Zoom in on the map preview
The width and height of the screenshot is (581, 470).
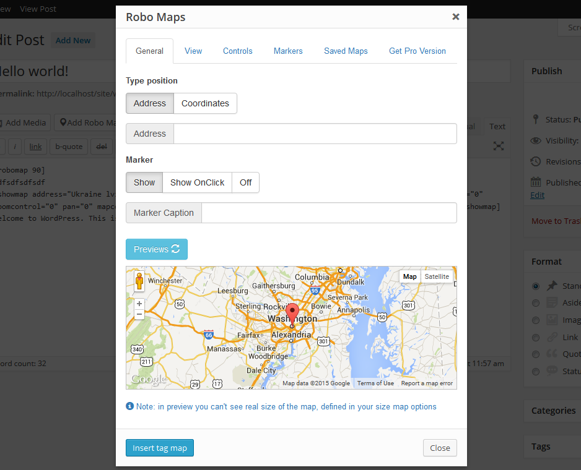pos(139,304)
